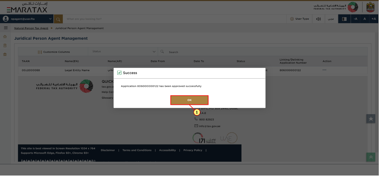Click the star favorites button on the right edge
The width and height of the screenshot is (380, 177).
click(371, 119)
